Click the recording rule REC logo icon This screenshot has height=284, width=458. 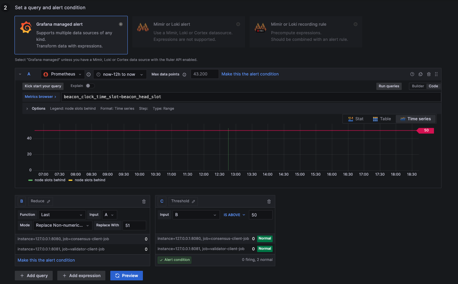click(260, 27)
